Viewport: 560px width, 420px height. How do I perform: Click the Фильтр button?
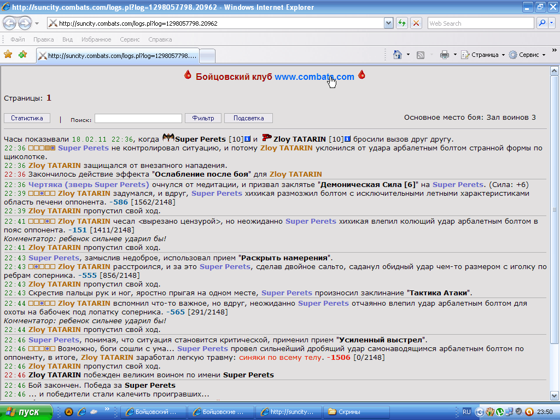tap(203, 118)
